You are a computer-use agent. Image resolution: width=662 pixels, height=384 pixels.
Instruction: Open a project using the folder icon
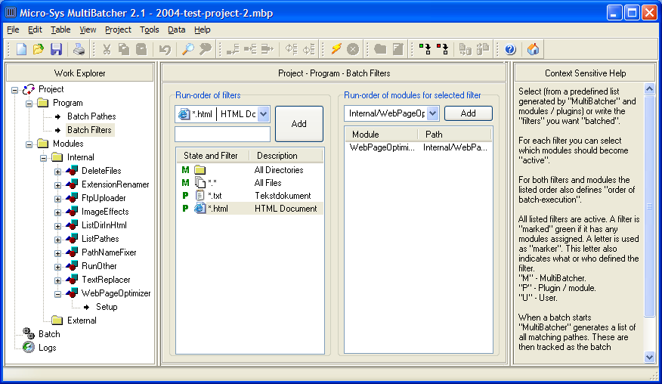coord(39,49)
